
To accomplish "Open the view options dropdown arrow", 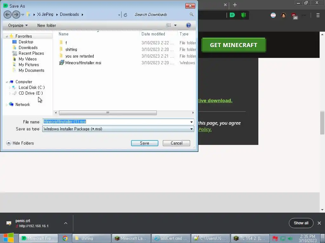I will coord(175,25).
